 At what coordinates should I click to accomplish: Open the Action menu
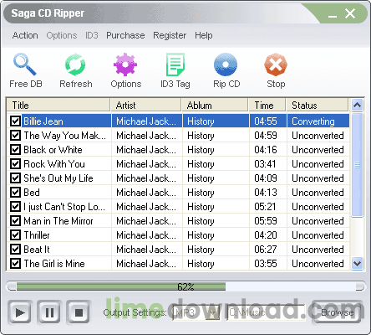point(25,35)
